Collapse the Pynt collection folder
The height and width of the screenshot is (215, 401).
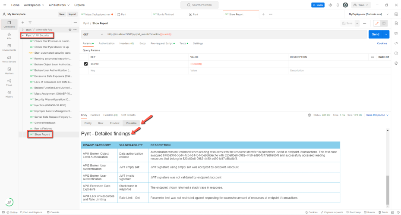pos(23,35)
